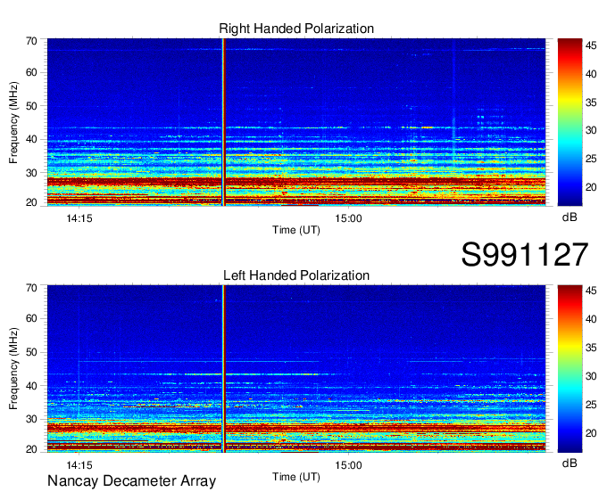Viewport: 607px width, 492px height.
Task: Click the 50 frequency tick on bottom plot
Action: pos(31,352)
